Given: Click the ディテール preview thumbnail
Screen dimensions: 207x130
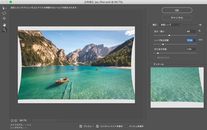Looking at the screenshot, I should (177, 87).
